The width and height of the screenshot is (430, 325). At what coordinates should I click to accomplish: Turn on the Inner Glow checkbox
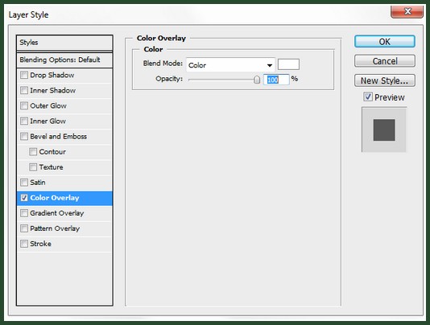pyautogui.click(x=24, y=121)
